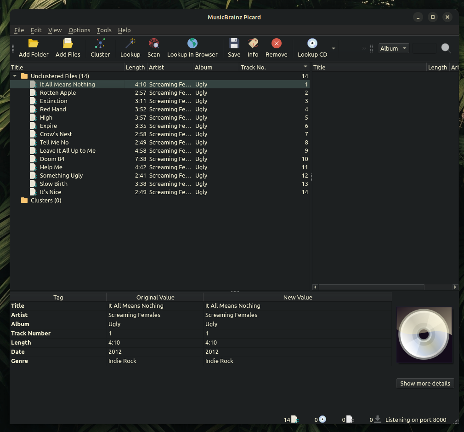
Task: Select the track Something Ugly
Action: [x=61, y=176]
